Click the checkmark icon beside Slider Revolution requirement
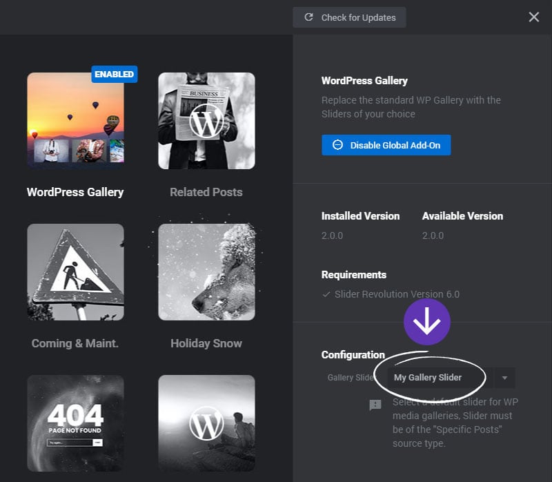This screenshot has width=552, height=482. click(x=326, y=294)
